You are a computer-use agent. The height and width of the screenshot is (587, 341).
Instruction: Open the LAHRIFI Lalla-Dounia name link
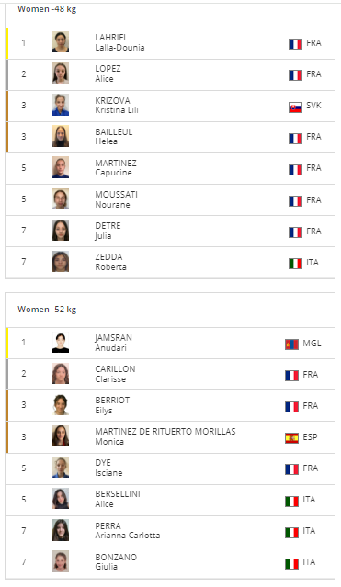(x=119, y=42)
